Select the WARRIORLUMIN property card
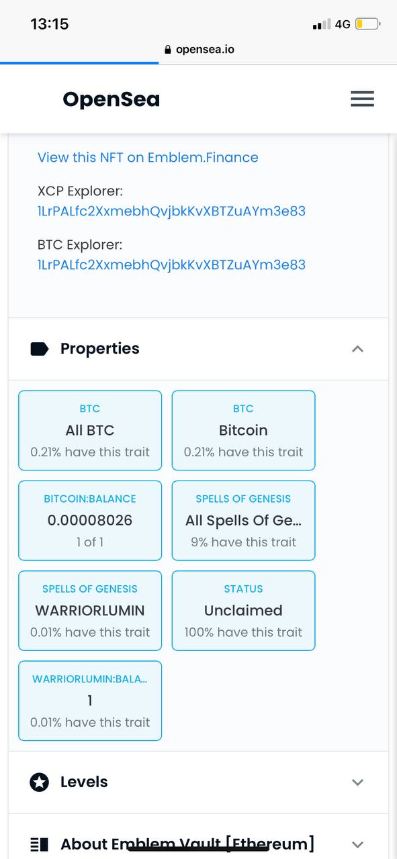Screen dimensions: 397x859 point(90,611)
